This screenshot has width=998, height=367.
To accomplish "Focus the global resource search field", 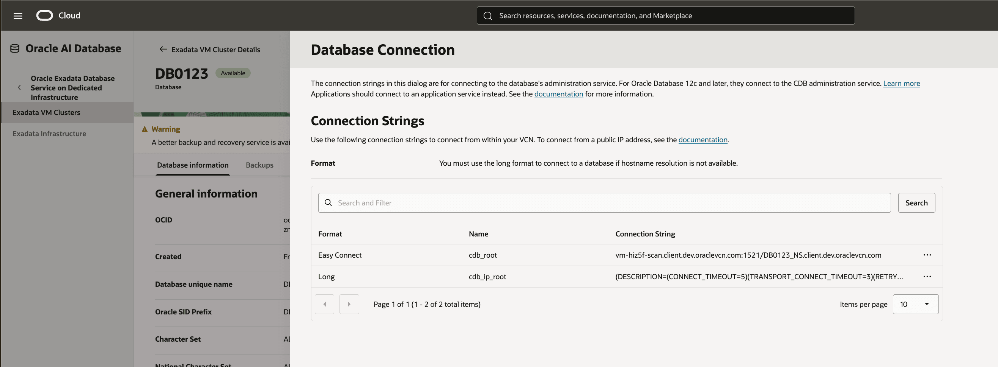I will 665,16.
